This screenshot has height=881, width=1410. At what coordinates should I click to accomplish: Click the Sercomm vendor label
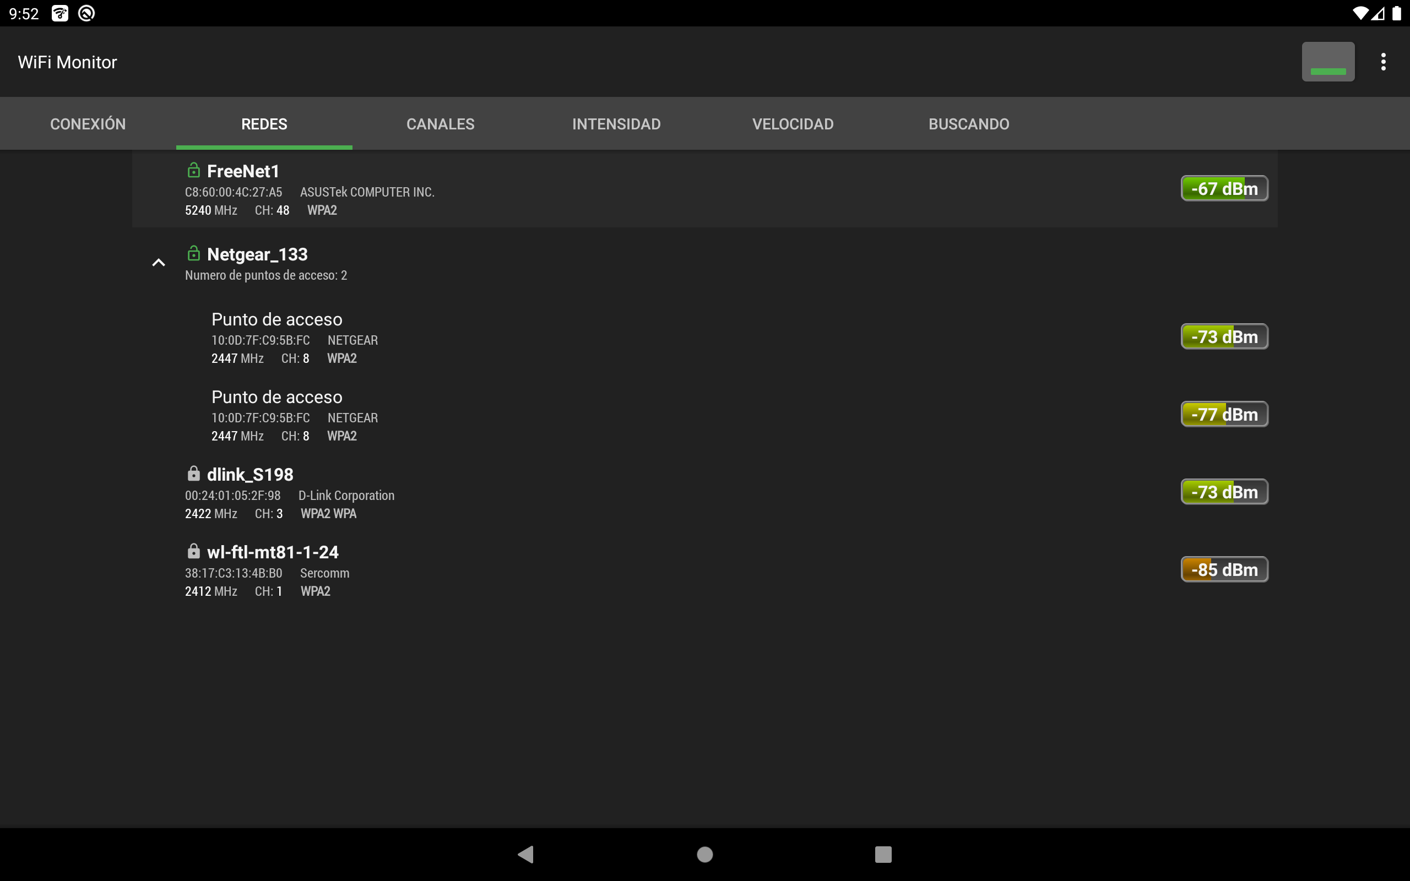point(324,573)
